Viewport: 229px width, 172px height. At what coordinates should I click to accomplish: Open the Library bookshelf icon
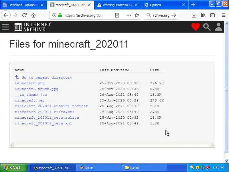203,15
